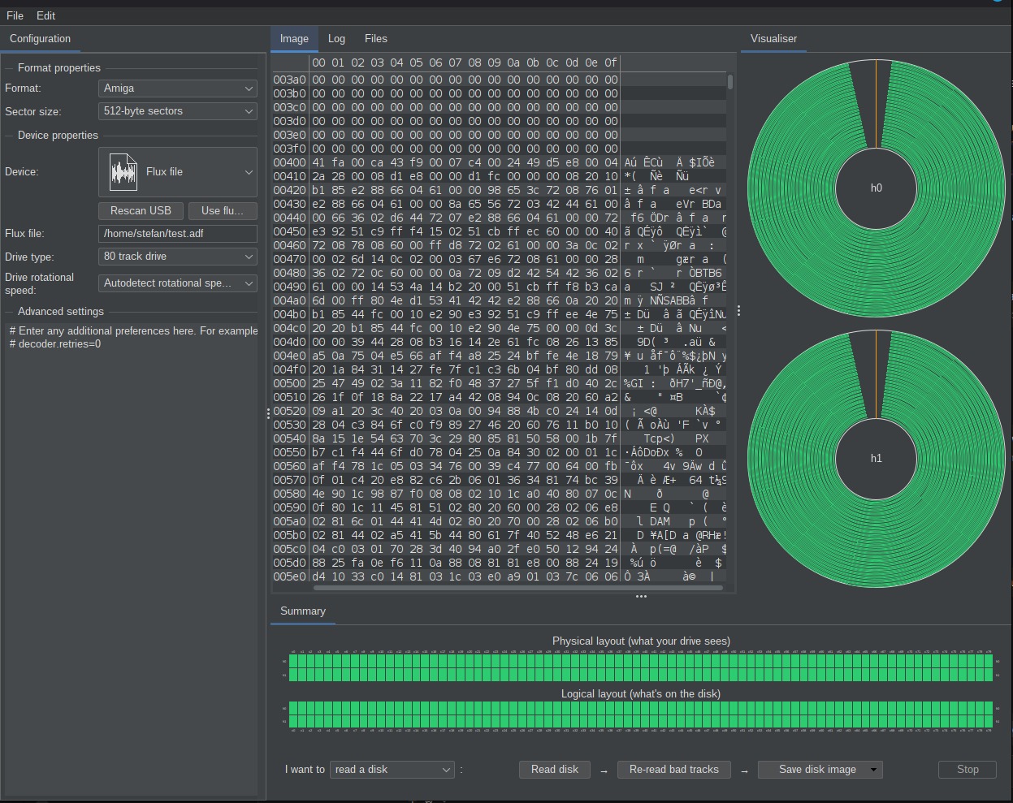Switch to the Log tab
1013x803 pixels.
coord(336,38)
